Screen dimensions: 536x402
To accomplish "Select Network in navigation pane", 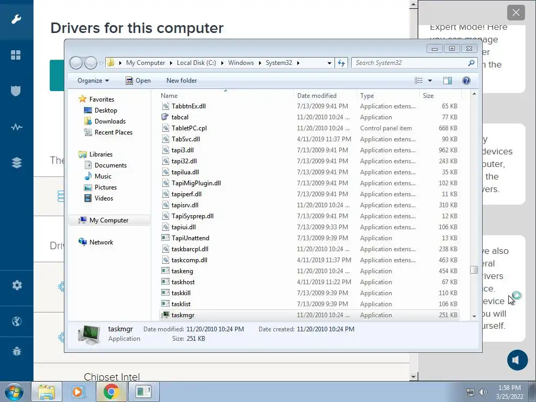I will [x=101, y=242].
